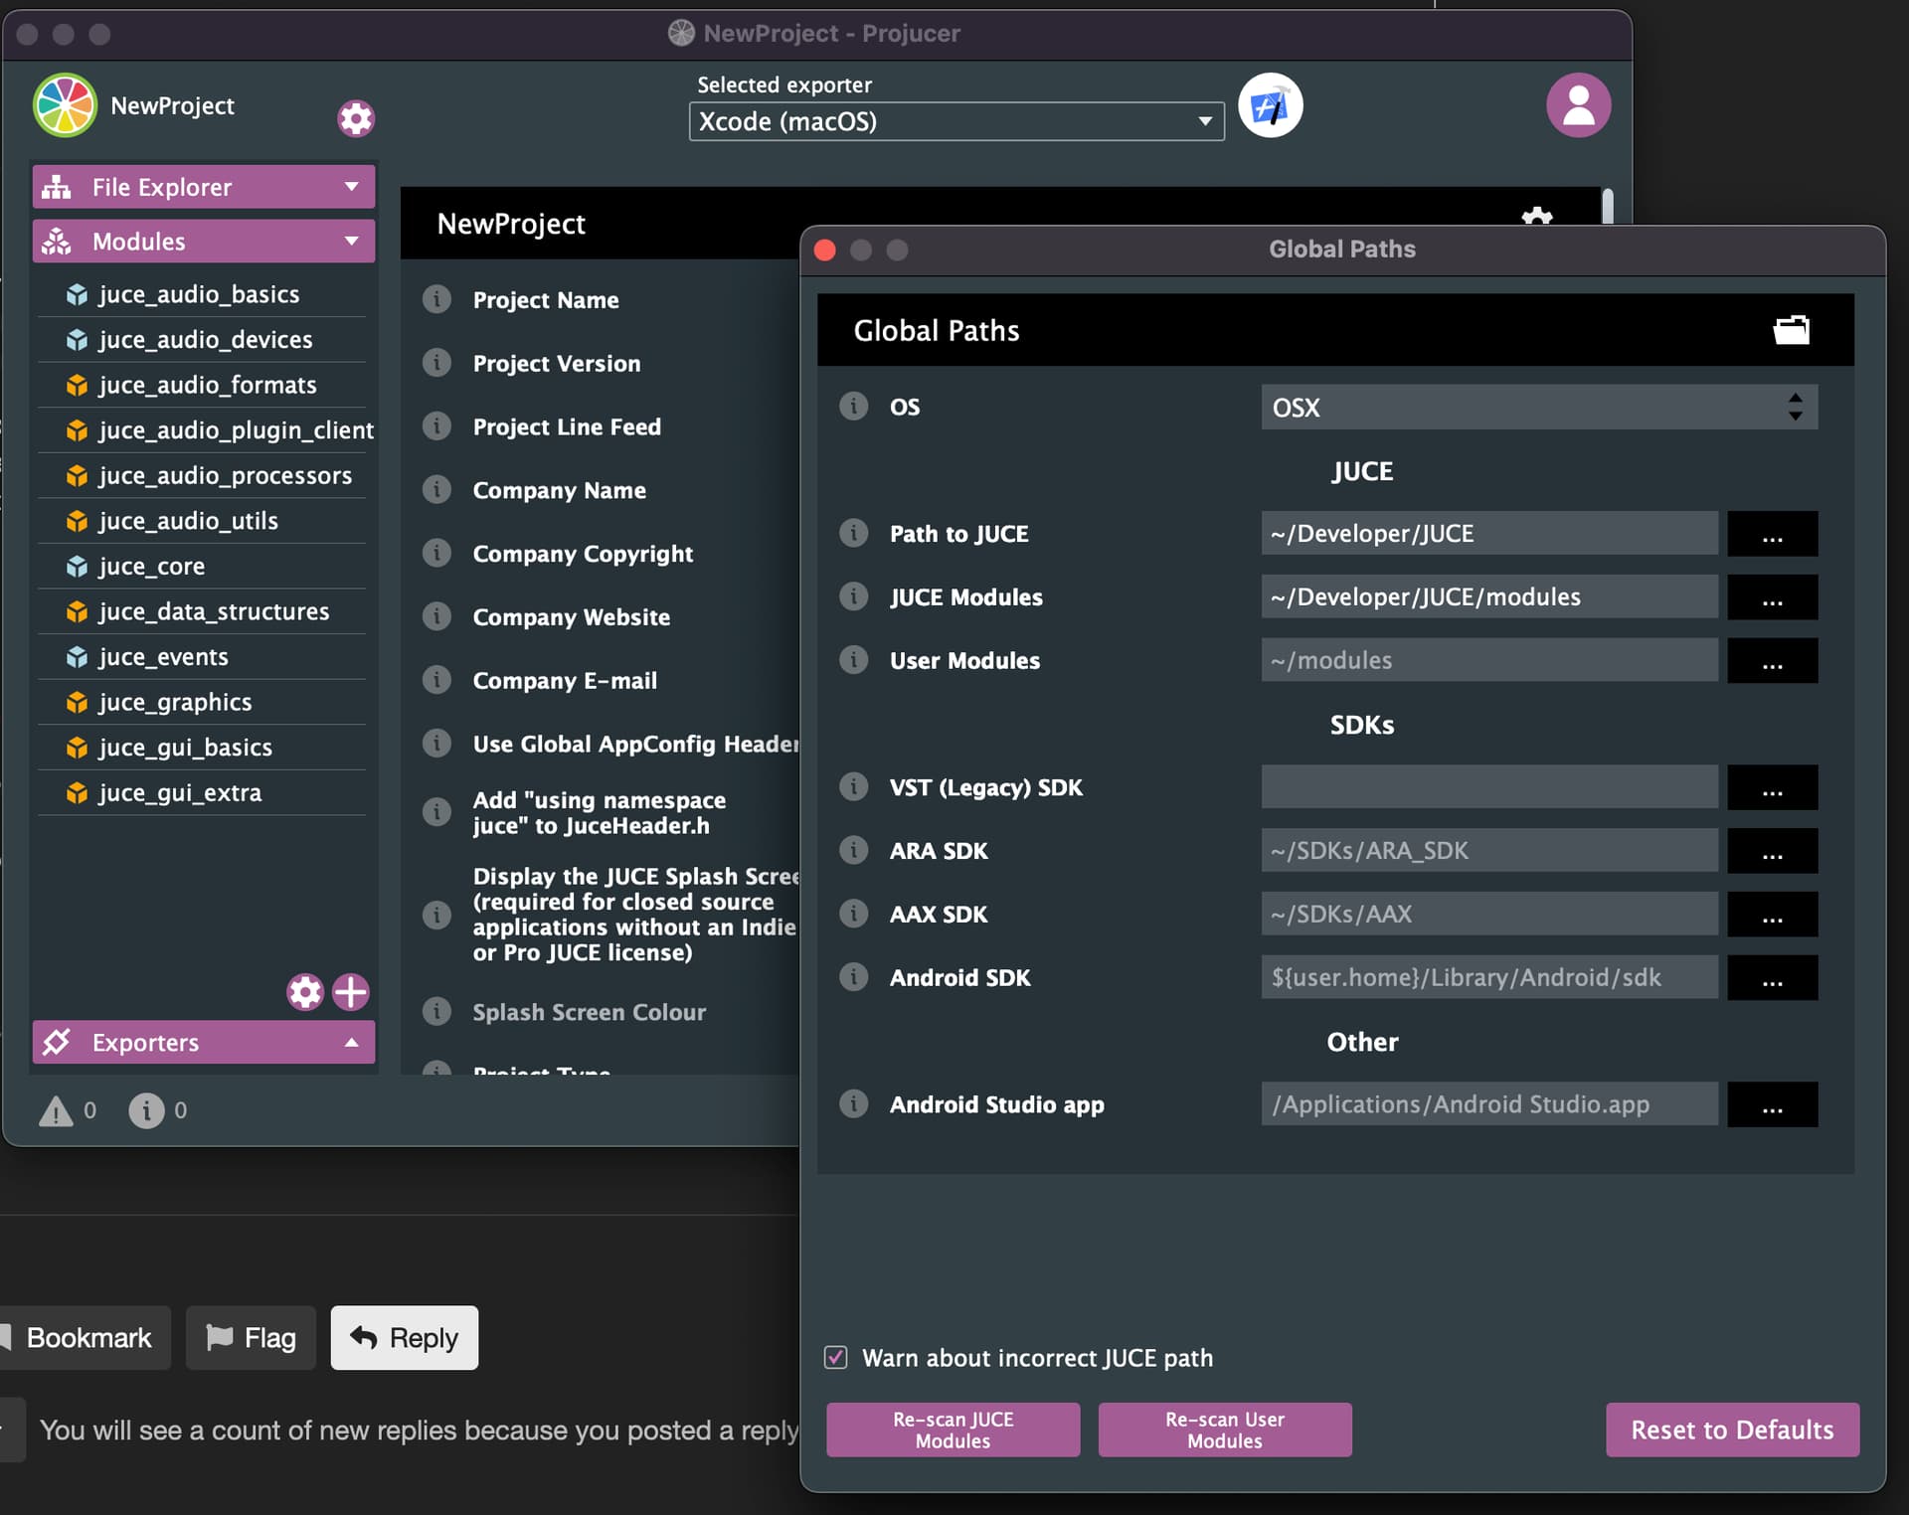Image resolution: width=1909 pixels, height=1515 pixels.
Task: Click the empty VST (Legacy) SDK field
Action: coord(1489,787)
